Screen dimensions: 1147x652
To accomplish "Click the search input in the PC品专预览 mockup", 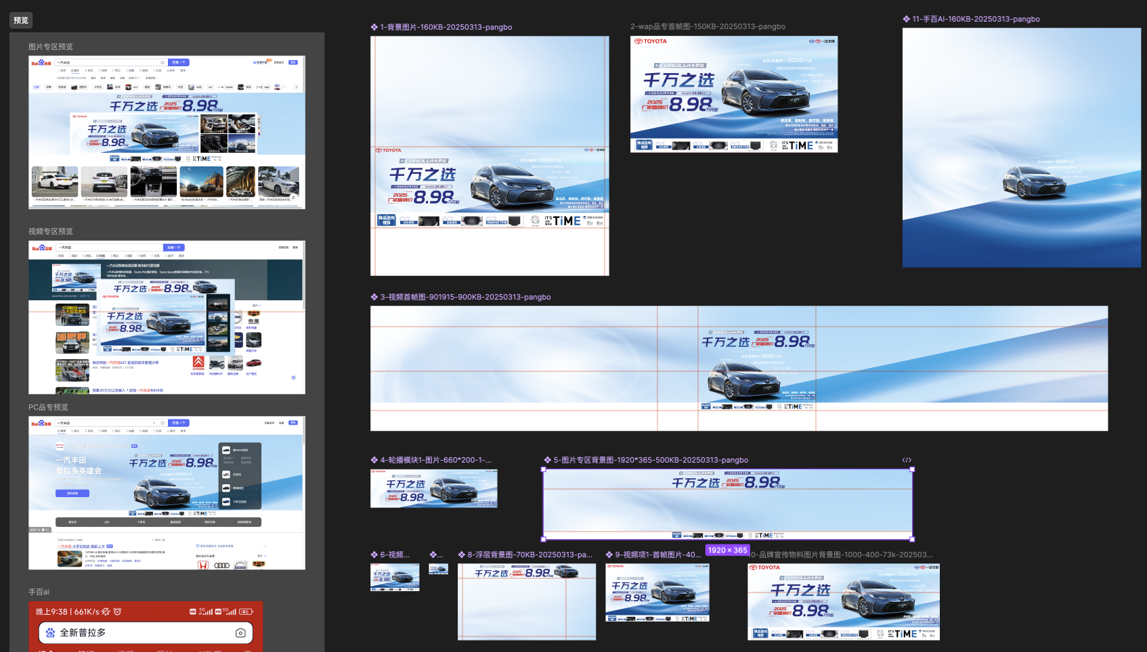I will [111, 423].
